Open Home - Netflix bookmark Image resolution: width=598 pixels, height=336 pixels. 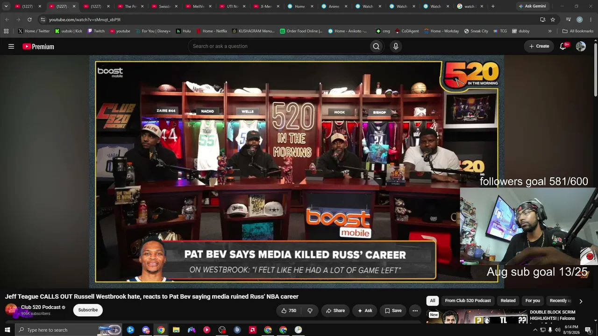(x=211, y=31)
